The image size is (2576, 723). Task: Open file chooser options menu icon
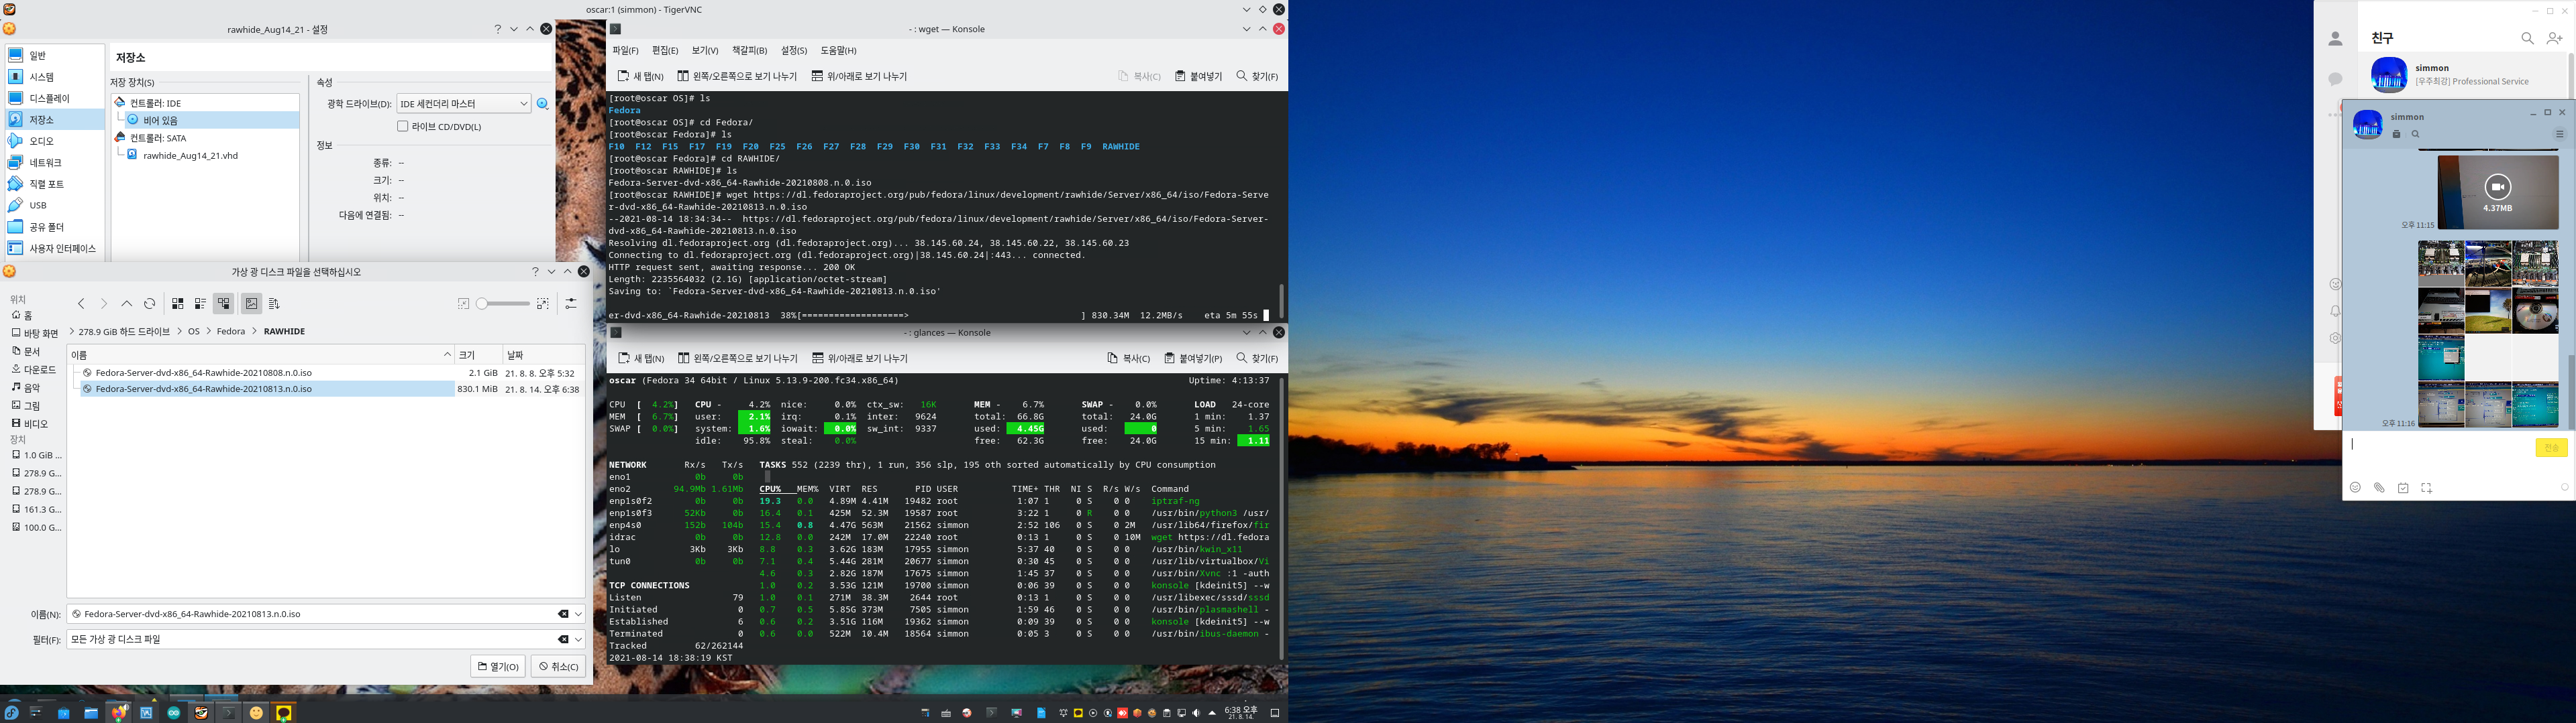tap(571, 304)
